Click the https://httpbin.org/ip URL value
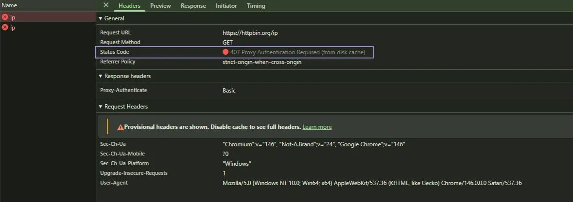The height and width of the screenshot is (202, 573). [250, 33]
